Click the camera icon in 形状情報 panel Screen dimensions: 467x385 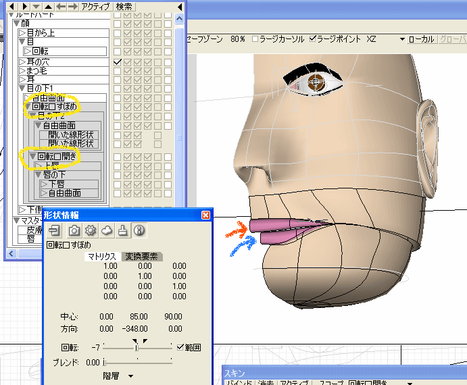pyautogui.click(x=73, y=230)
